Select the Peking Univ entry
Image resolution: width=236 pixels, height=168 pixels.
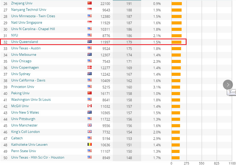click(x=20, y=93)
